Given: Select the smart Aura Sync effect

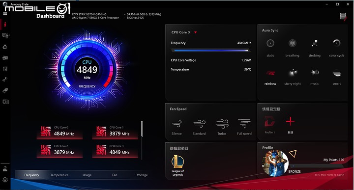Looking at the screenshot, I should point(337,77).
